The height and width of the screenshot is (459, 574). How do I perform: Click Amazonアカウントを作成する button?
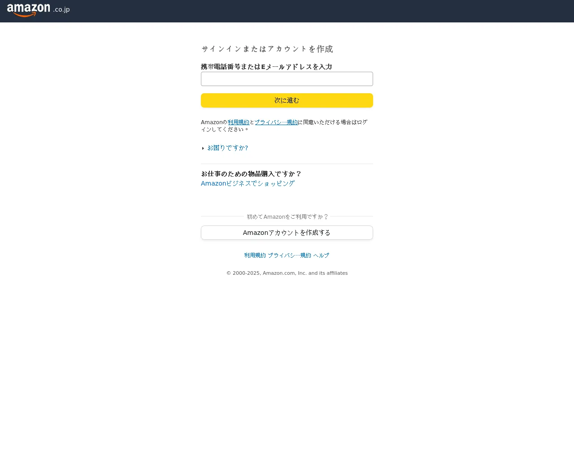click(287, 233)
